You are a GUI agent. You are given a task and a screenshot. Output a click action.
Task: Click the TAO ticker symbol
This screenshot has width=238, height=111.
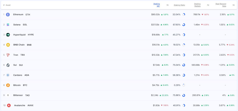click(27, 95)
